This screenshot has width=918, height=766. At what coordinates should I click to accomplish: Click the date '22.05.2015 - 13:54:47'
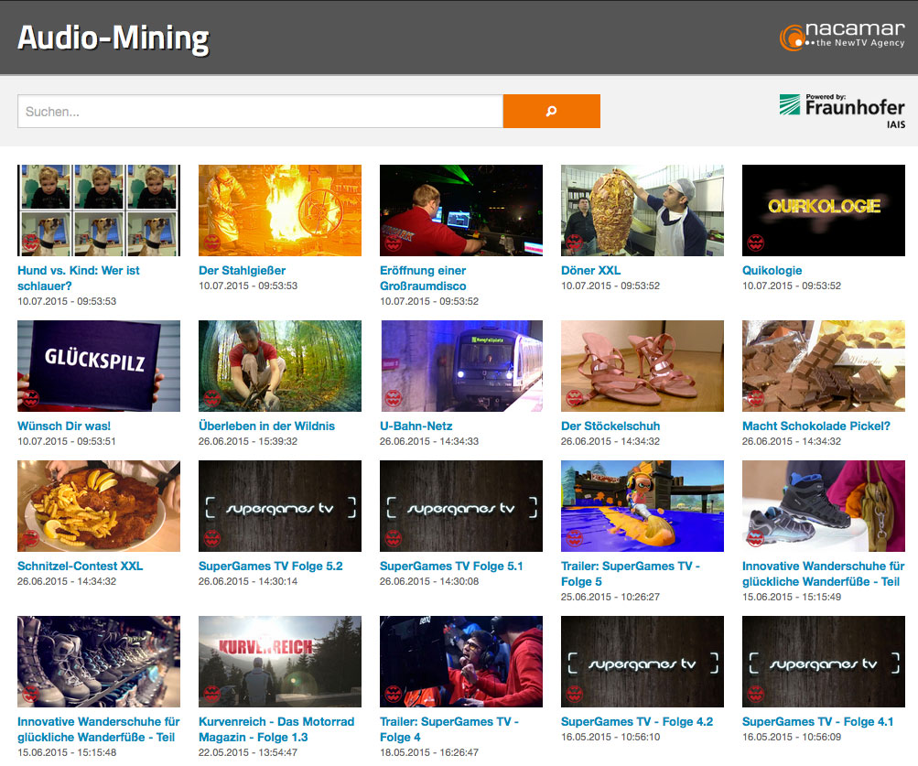[248, 752]
